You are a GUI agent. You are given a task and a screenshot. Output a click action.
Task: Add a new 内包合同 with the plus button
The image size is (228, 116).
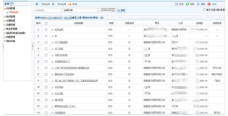click(37, 4)
